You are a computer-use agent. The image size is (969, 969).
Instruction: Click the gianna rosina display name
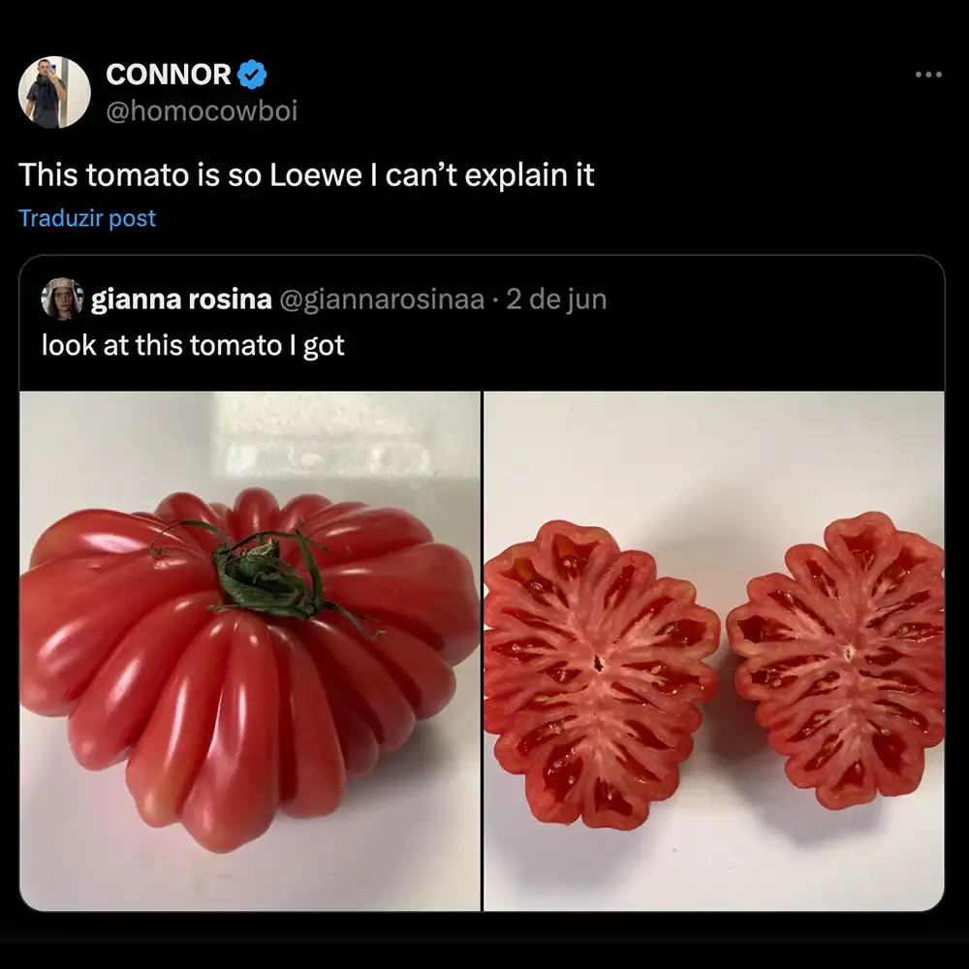(x=181, y=299)
